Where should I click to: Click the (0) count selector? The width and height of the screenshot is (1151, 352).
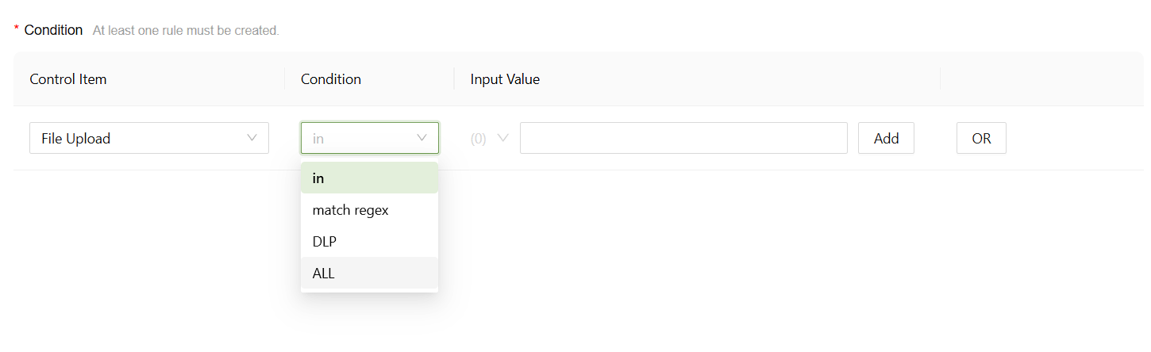pos(479,139)
